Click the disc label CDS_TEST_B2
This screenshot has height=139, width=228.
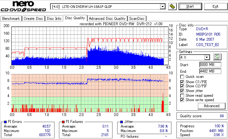(x=208, y=45)
